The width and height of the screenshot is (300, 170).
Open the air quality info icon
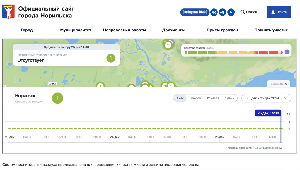click(x=287, y=52)
